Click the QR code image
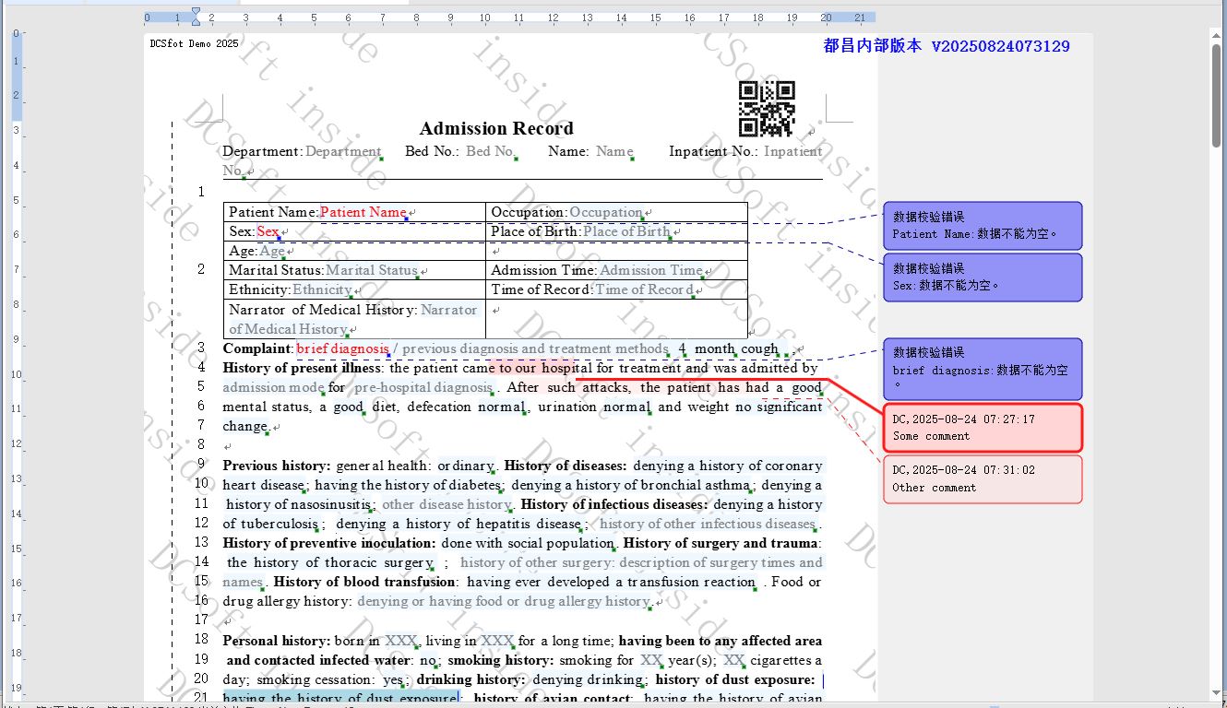This screenshot has width=1227, height=708. click(767, 109)
